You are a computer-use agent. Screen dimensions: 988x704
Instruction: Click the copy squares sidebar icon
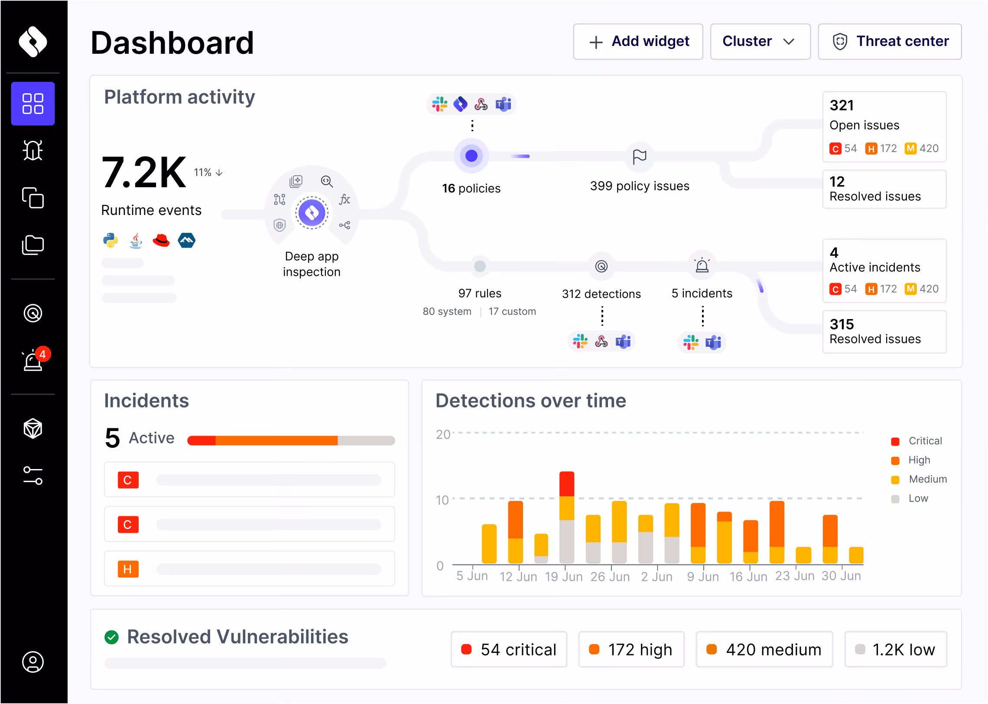pos(33,198)
